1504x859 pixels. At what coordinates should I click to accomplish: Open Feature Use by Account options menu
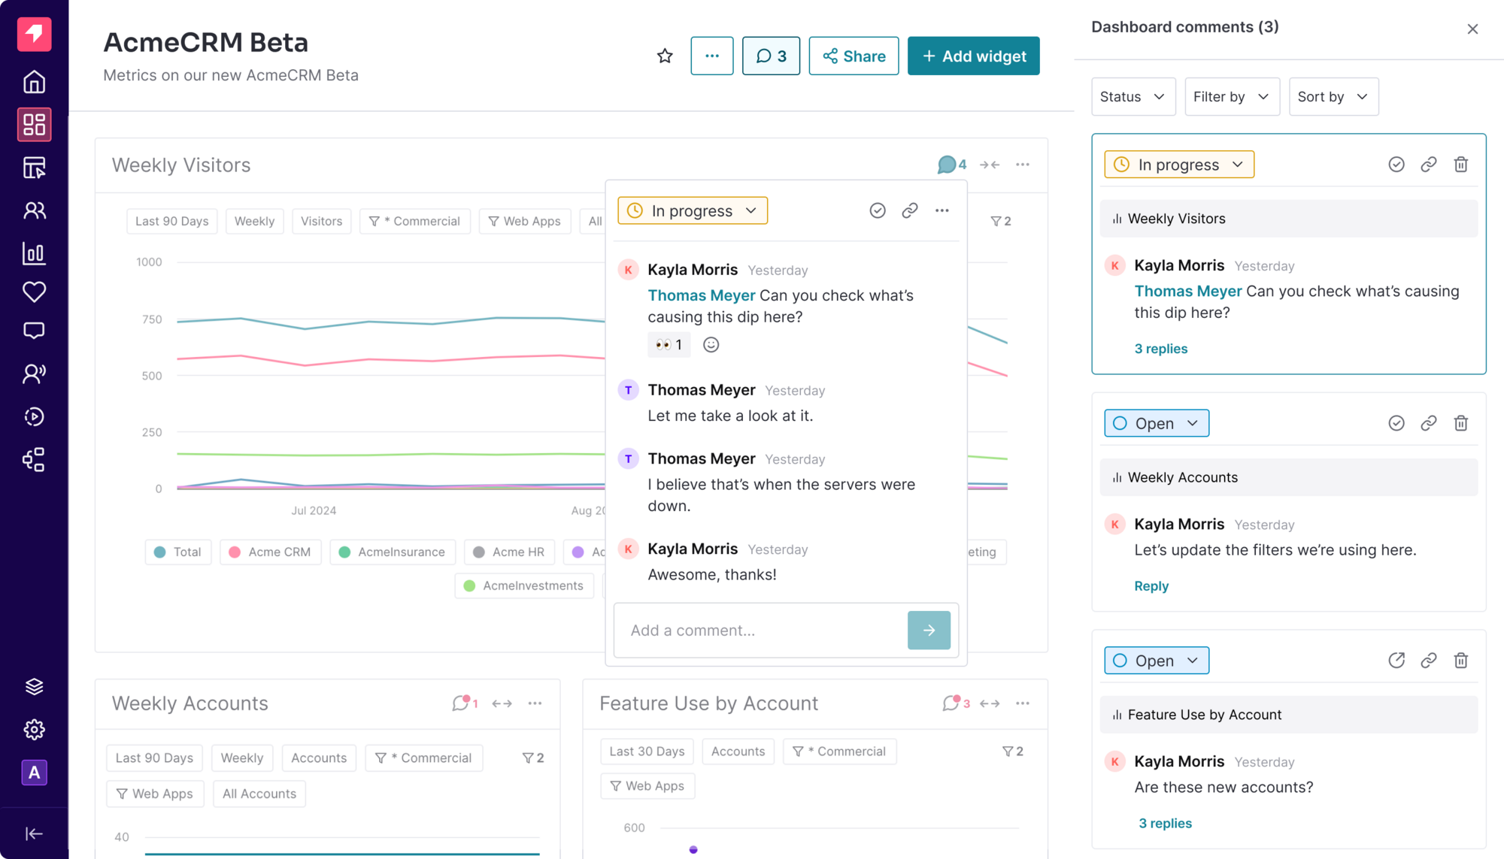pyautogui.click(x=1023, y=703)
